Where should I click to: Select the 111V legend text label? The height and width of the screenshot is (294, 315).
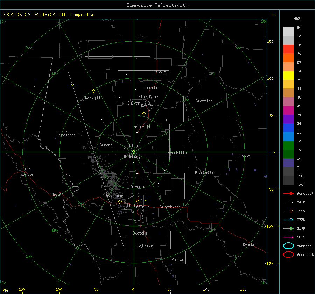301,211
